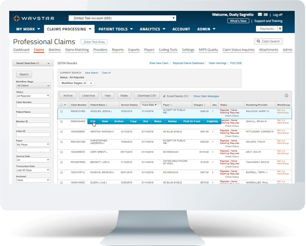The image size is (306, 246).
Task: Remove the Workflow Stages filter chip
Action: (91, 83)
